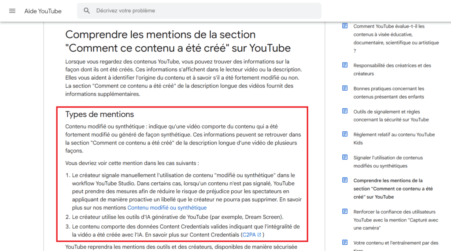Open the hamburger main menu
Image resolution: width=451 pixels, height=251 pixels.
[x=12, y=11]
